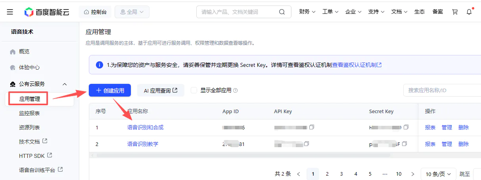
Task: Go to the 生态 page
Action: click(420, 12)
